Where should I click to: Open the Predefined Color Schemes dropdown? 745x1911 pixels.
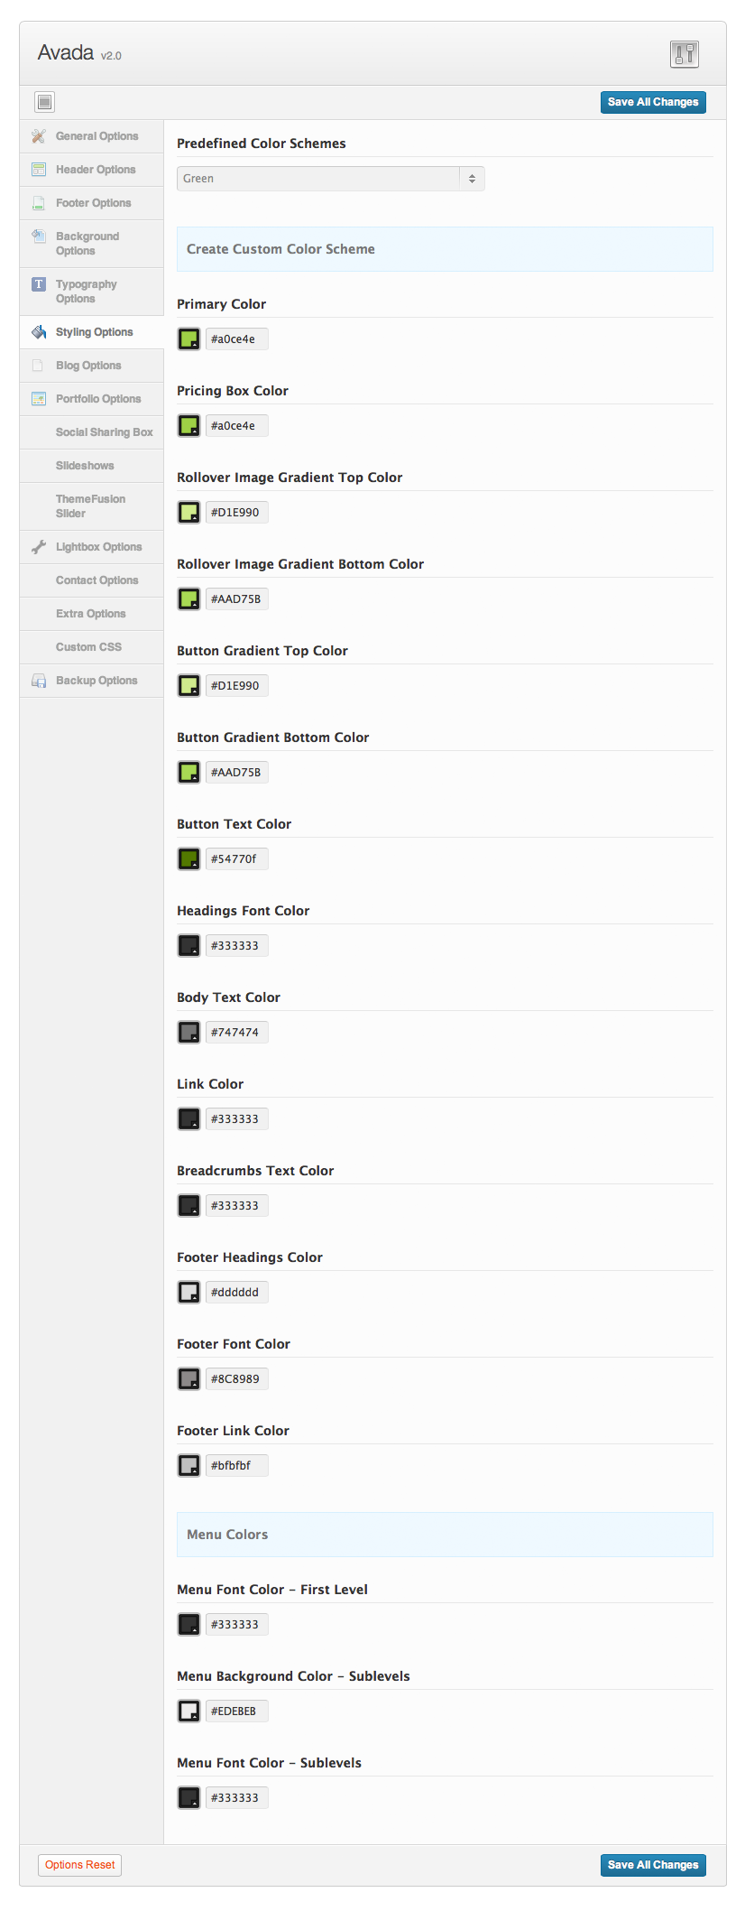330,179
